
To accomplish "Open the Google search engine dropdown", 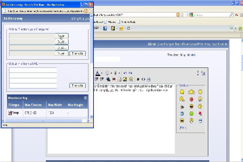I will point(194,15).
